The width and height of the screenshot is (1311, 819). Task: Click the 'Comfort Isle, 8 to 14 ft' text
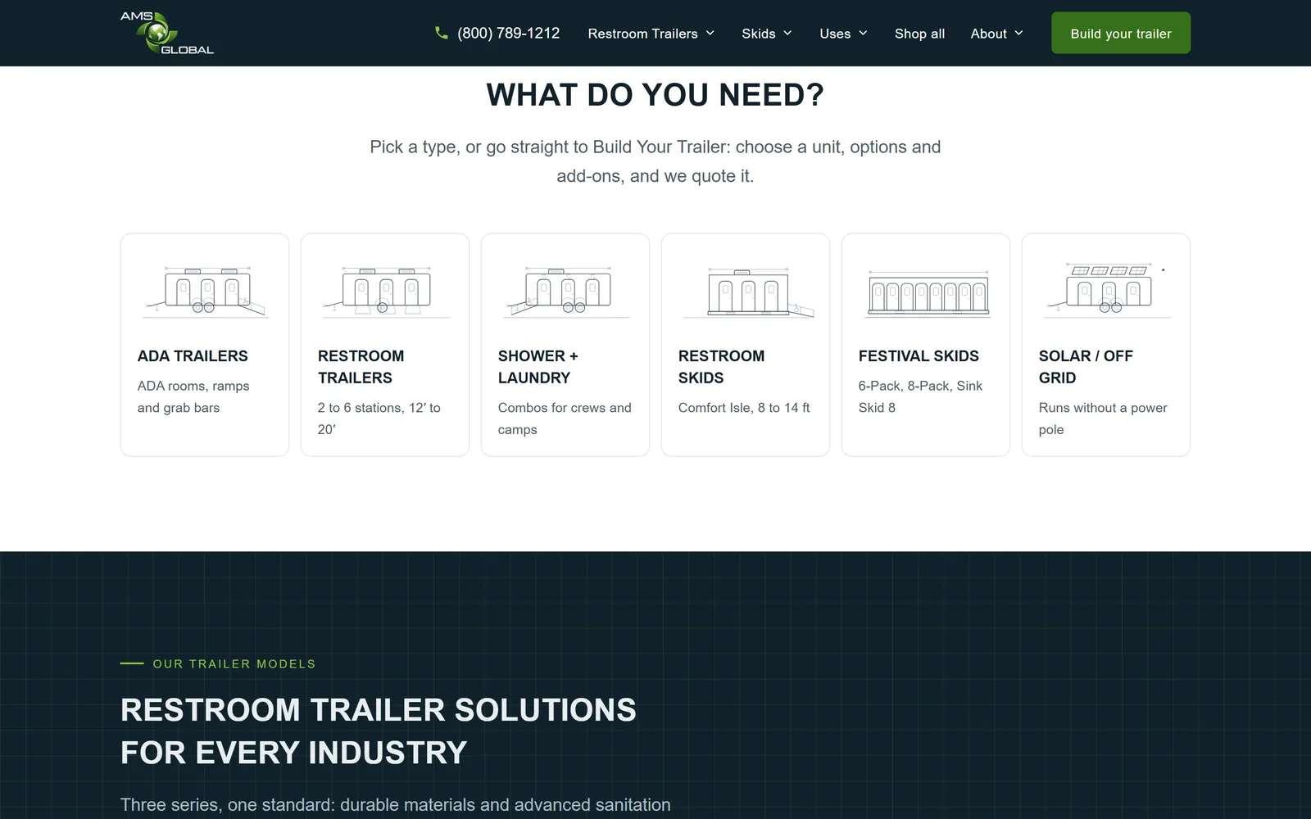(744, 408)
